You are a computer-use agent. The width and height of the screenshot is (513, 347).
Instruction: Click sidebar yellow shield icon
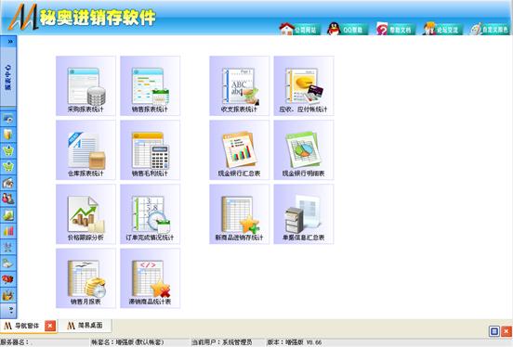(x=8, y=135)
